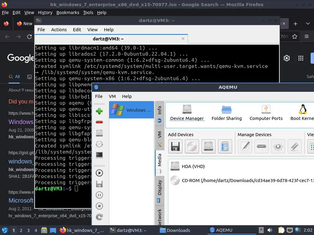This screenshot has width=314, height=235.
Task: Bookmark this page with the star icon
Action: (x=295, y=37)
